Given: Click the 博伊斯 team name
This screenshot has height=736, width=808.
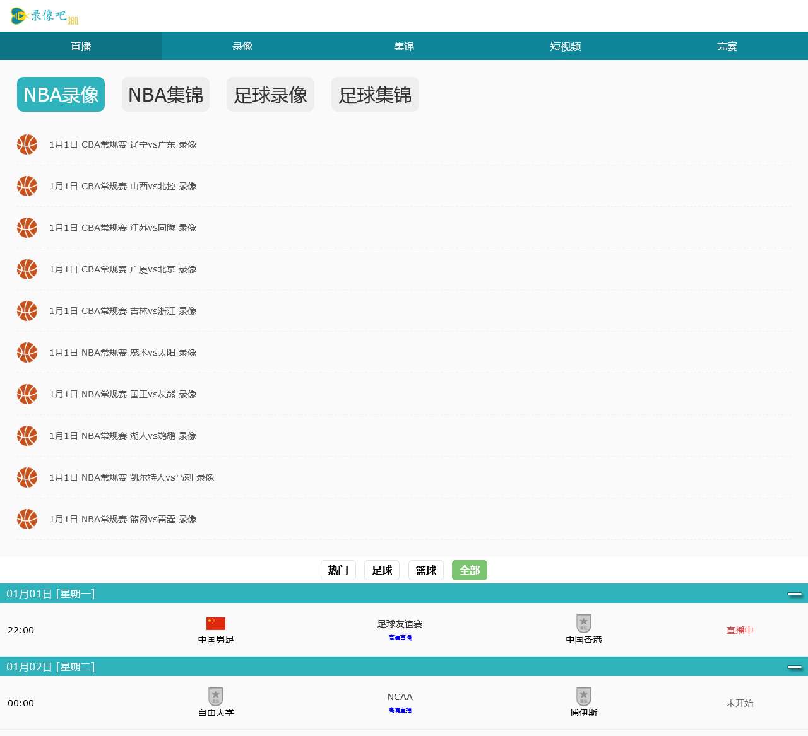Looking at the screenshot, I should tap(584, 713).
